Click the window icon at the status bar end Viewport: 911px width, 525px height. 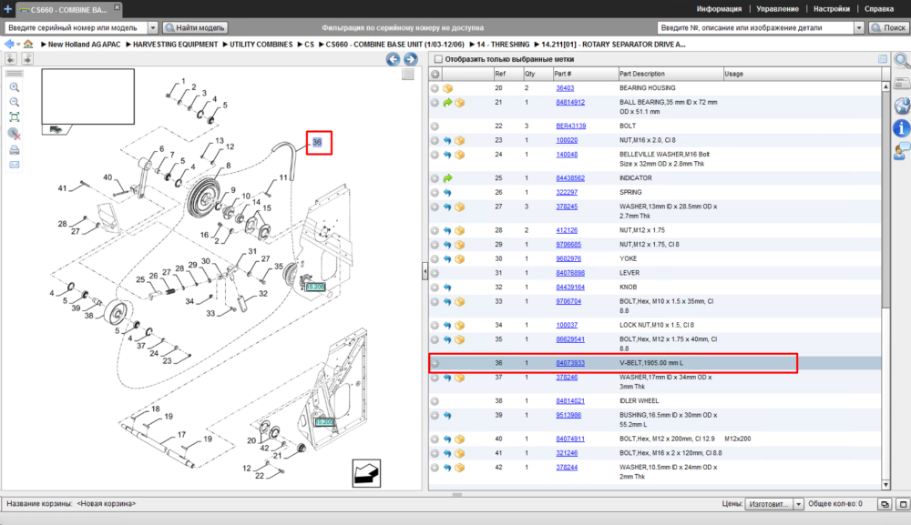903,504
